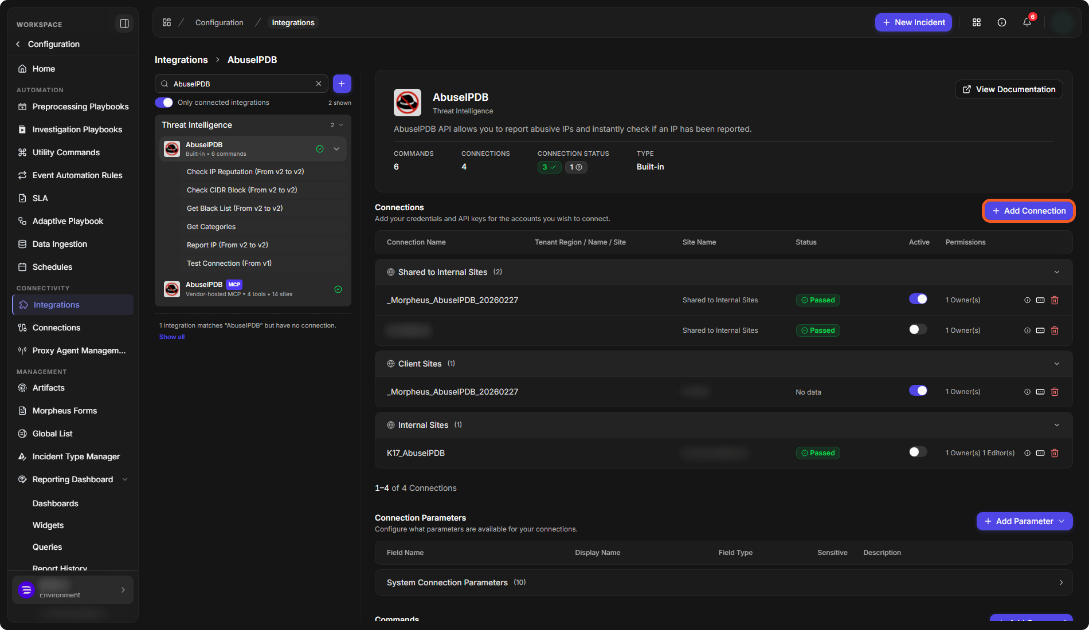Click the New Incident button

pyautogui.click(x=914, y=22)
